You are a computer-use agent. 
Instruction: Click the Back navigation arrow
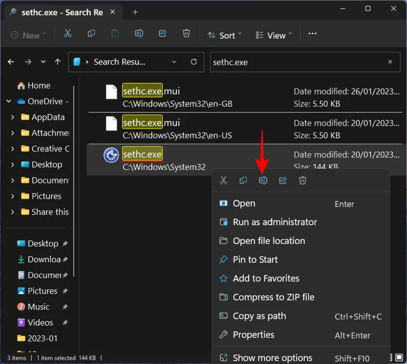(x=11, y=62)
